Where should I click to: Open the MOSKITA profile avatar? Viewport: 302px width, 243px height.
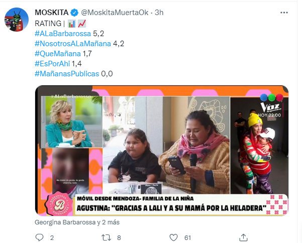17,20
